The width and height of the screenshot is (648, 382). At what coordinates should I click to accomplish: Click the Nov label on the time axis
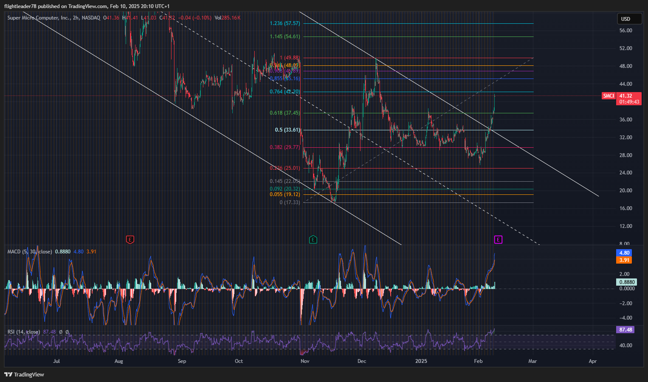[305, 362]
